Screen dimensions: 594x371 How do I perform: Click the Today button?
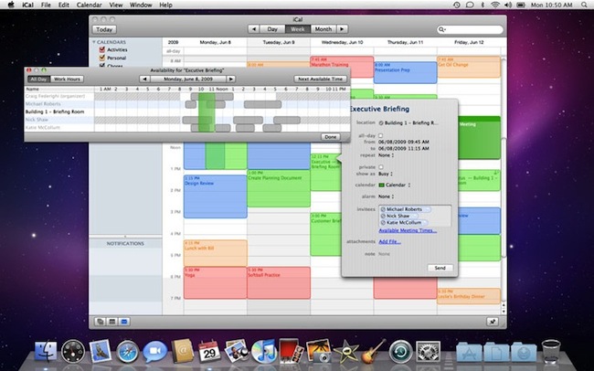coord(104,29)
